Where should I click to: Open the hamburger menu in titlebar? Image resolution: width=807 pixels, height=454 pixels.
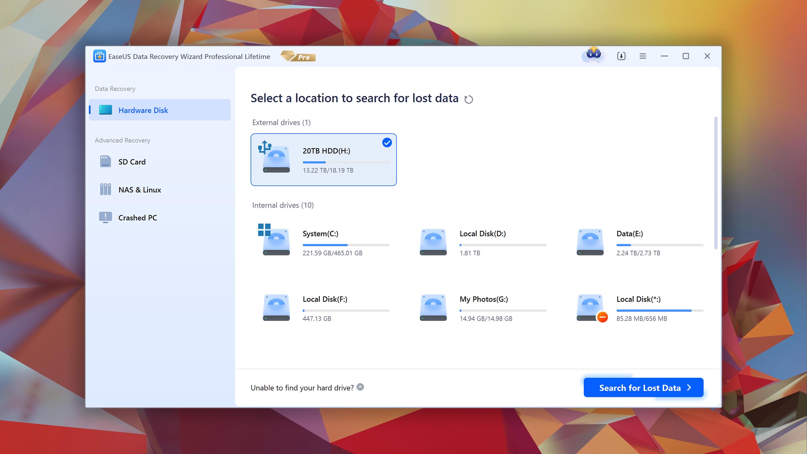(642, 55)
